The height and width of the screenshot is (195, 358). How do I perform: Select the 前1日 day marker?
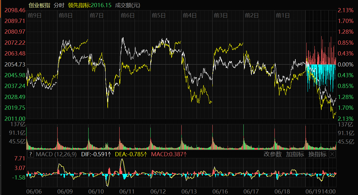coord(283,15)
